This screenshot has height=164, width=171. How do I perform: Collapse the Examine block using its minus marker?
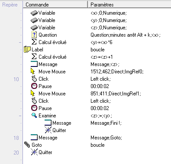[20, 116]
